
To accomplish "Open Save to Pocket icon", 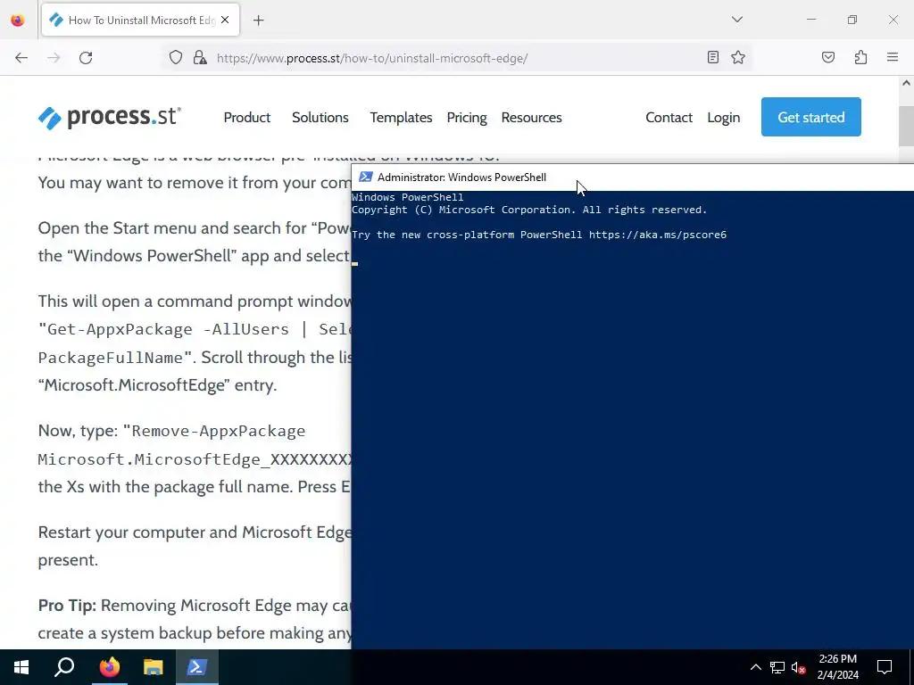I will pyautogui.click(x=827, y=57).
